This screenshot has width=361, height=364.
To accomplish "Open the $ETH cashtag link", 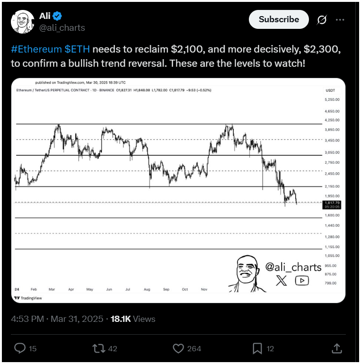I will [77, 49].
